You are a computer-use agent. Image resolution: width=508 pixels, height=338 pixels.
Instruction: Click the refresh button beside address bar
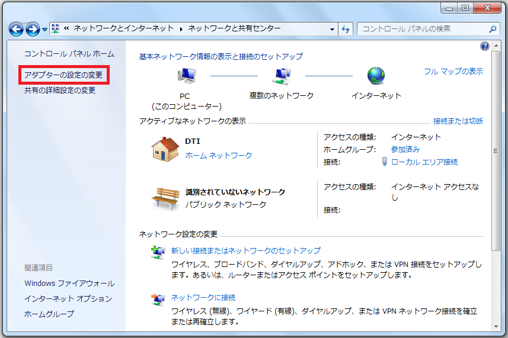[346, 29]
